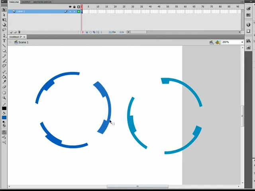Open the black stroke color swatch
This screenshot has width=255, height=191.
4,108
